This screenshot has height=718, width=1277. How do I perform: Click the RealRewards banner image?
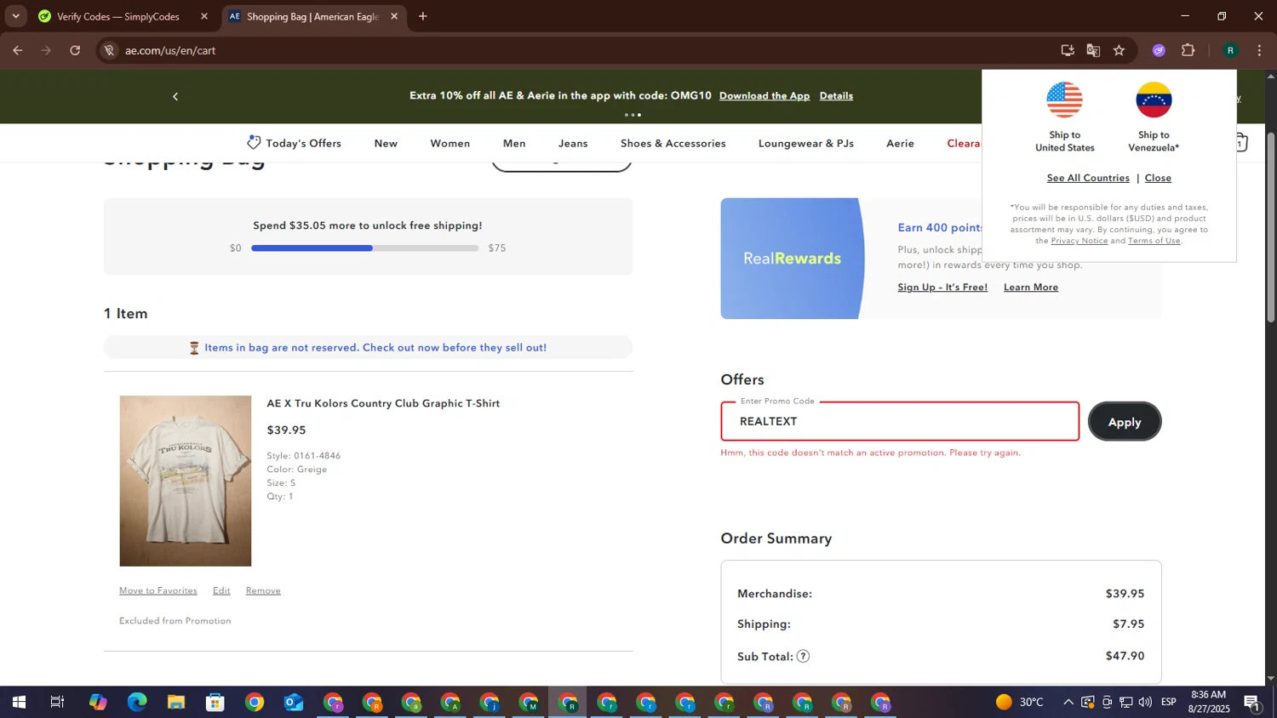tap(793, 259)
